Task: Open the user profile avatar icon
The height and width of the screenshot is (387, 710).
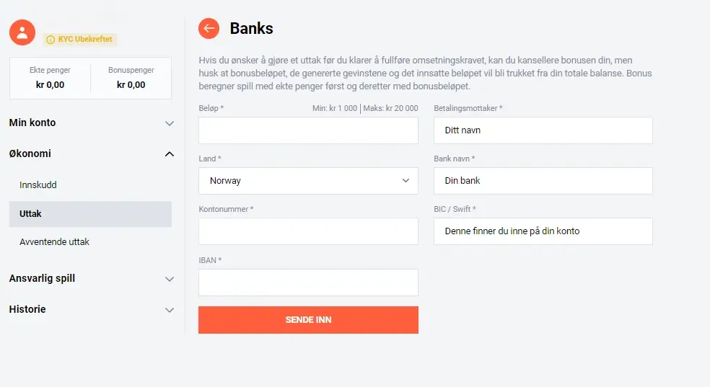Action: click(22, 32)
